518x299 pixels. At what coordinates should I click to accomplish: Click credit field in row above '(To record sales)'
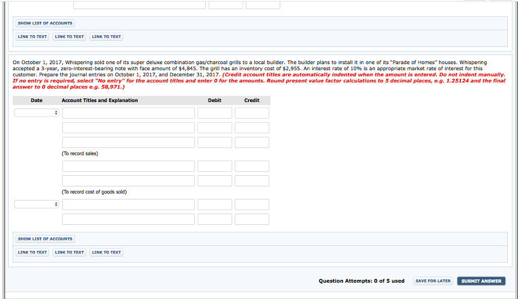point(252,142)
